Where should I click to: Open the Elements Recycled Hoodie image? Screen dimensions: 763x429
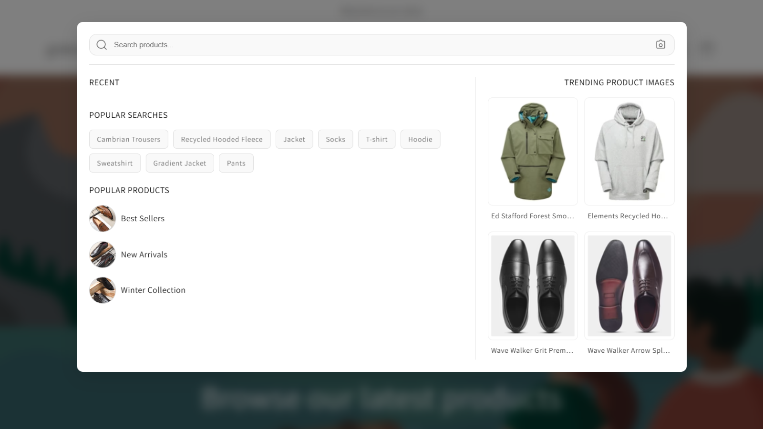(x=629, y=152)
